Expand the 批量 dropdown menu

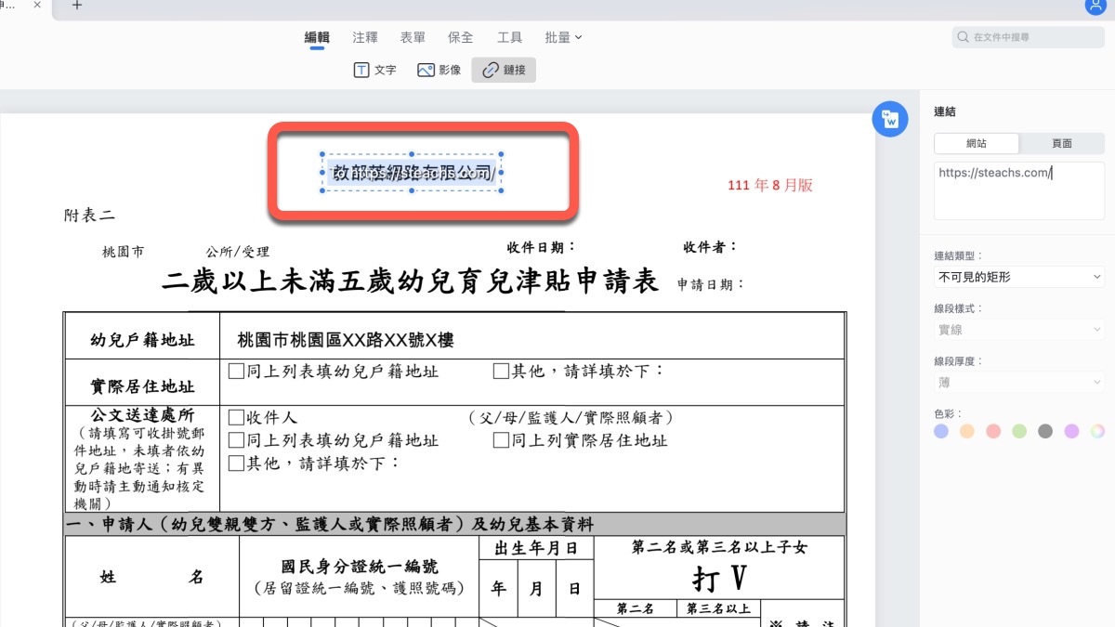click(x=563, y=37)
